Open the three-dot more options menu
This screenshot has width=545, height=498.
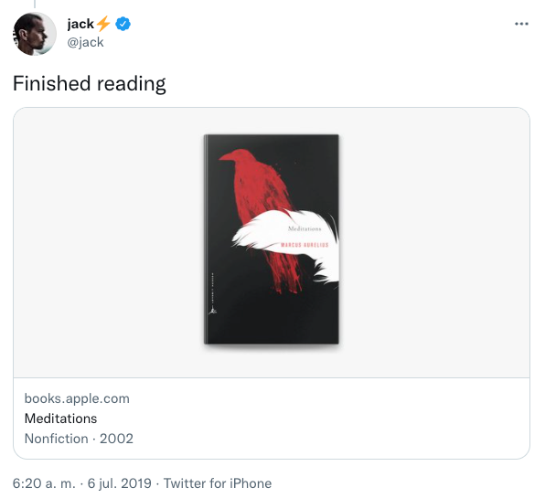pyautogui.click(x=521, y=24)
